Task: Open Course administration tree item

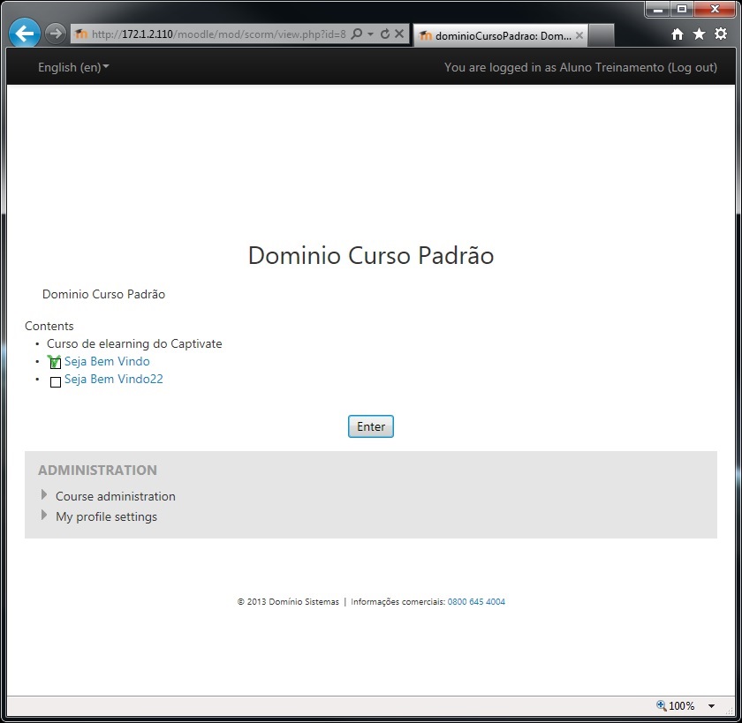Action: [x=116, y=496]
